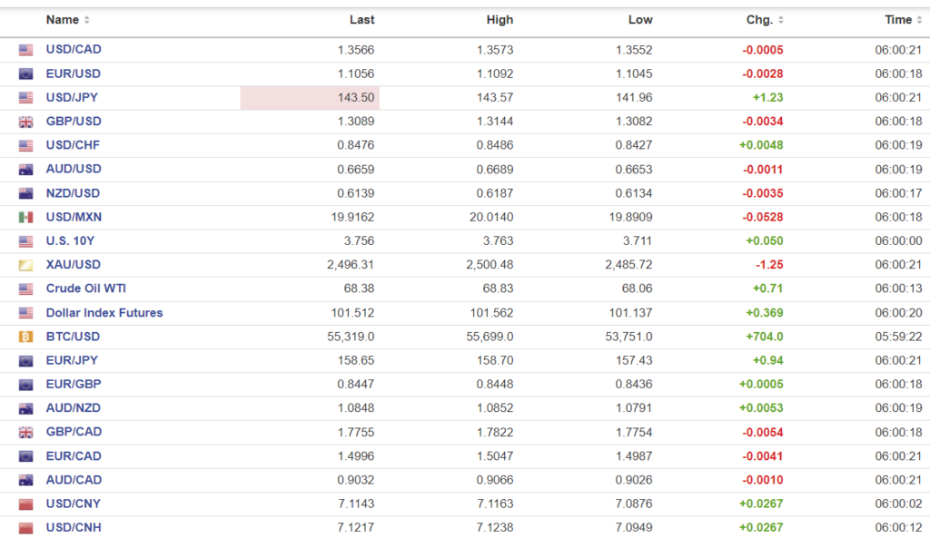This screenshot has width=930, height=538.
Task: Open the EUR/GBP pair link
Action: pyautogui.click(x=74, y=385)
